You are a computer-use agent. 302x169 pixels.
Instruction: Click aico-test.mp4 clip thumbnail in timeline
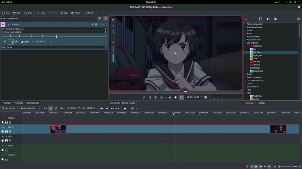pos(59,129)
